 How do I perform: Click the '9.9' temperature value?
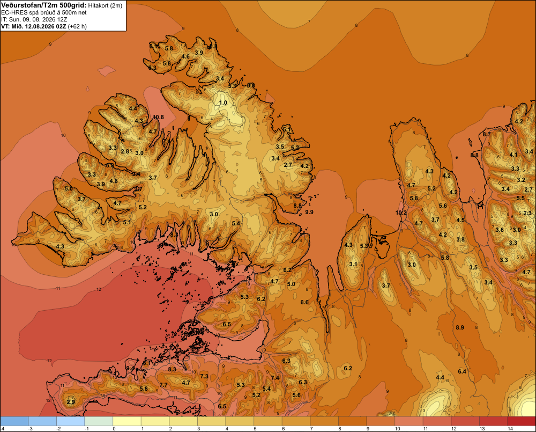pyautogui.click(x=309, y=212)
